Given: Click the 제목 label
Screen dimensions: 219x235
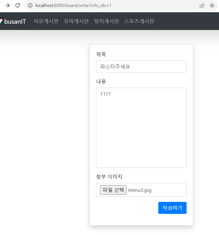Looking at the screenshot, I should click(x=101, y=54).
